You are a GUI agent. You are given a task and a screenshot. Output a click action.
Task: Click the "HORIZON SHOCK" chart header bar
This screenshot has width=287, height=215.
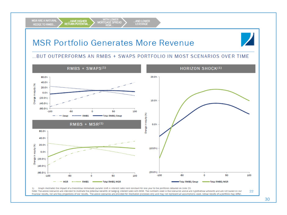click(201, 69)
